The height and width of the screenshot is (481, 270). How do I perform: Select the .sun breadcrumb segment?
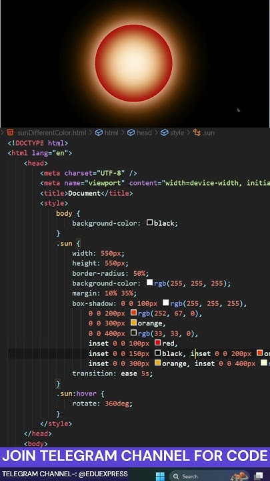(x=204, y=133)
